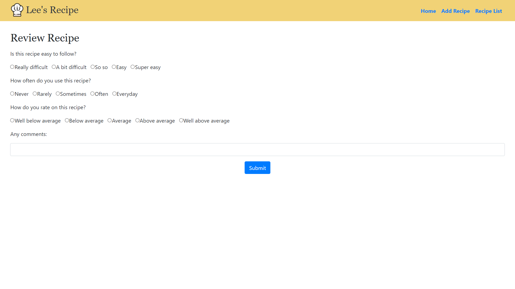Open the Recipe List page

[x=488, y=11]
